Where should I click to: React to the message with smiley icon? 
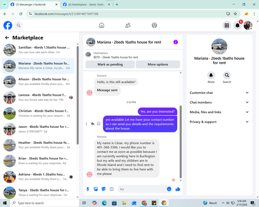pyautogui.click(x=98, y=124)
